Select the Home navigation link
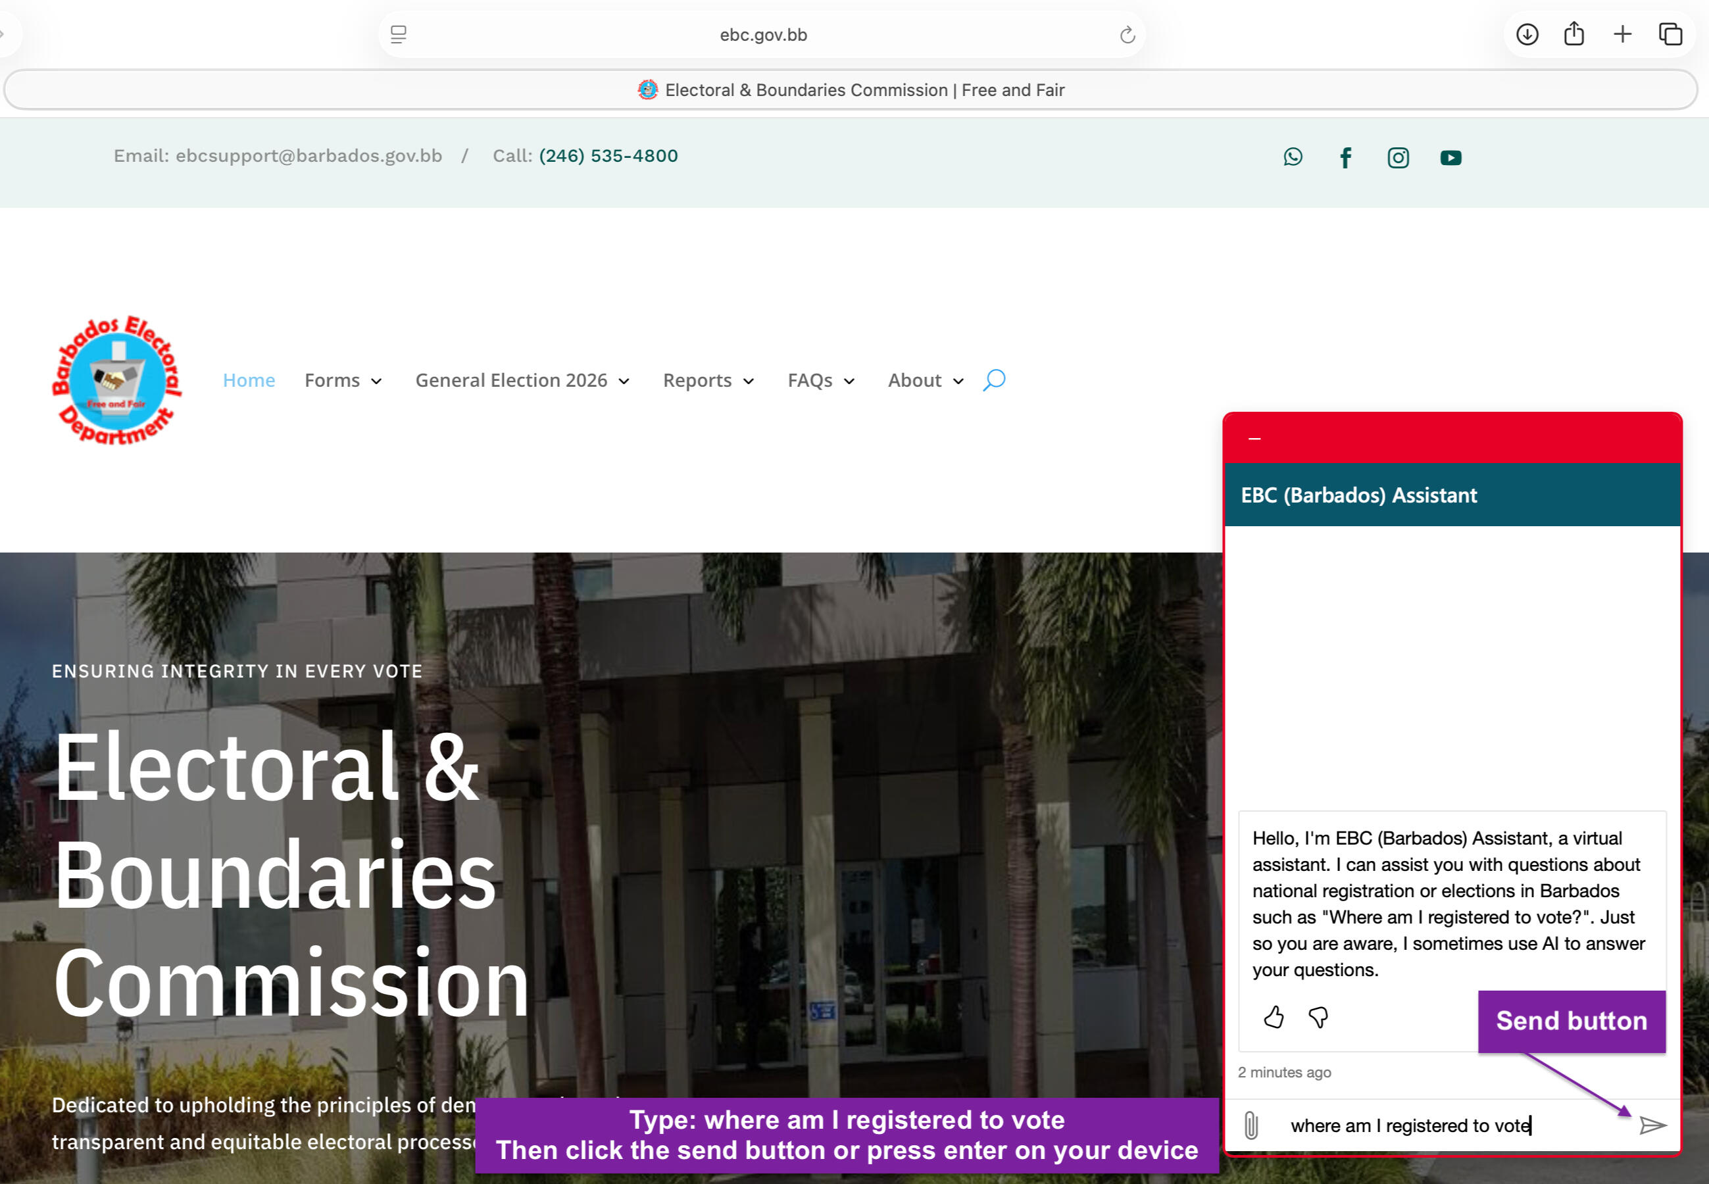The image size is (1709, 1184). tap(249, 381)
